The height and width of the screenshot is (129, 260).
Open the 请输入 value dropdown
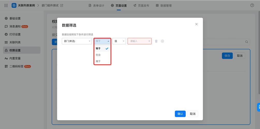coord(139,41)
